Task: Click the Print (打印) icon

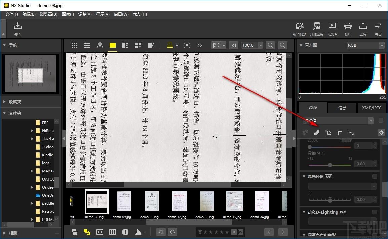Action: coord(348,29)
